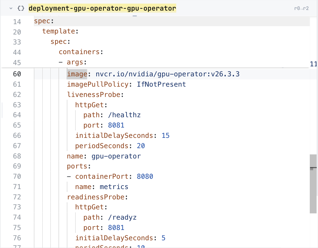Click the /readyz path value
This screenshot has height=248, width=318.
(122, 217)
